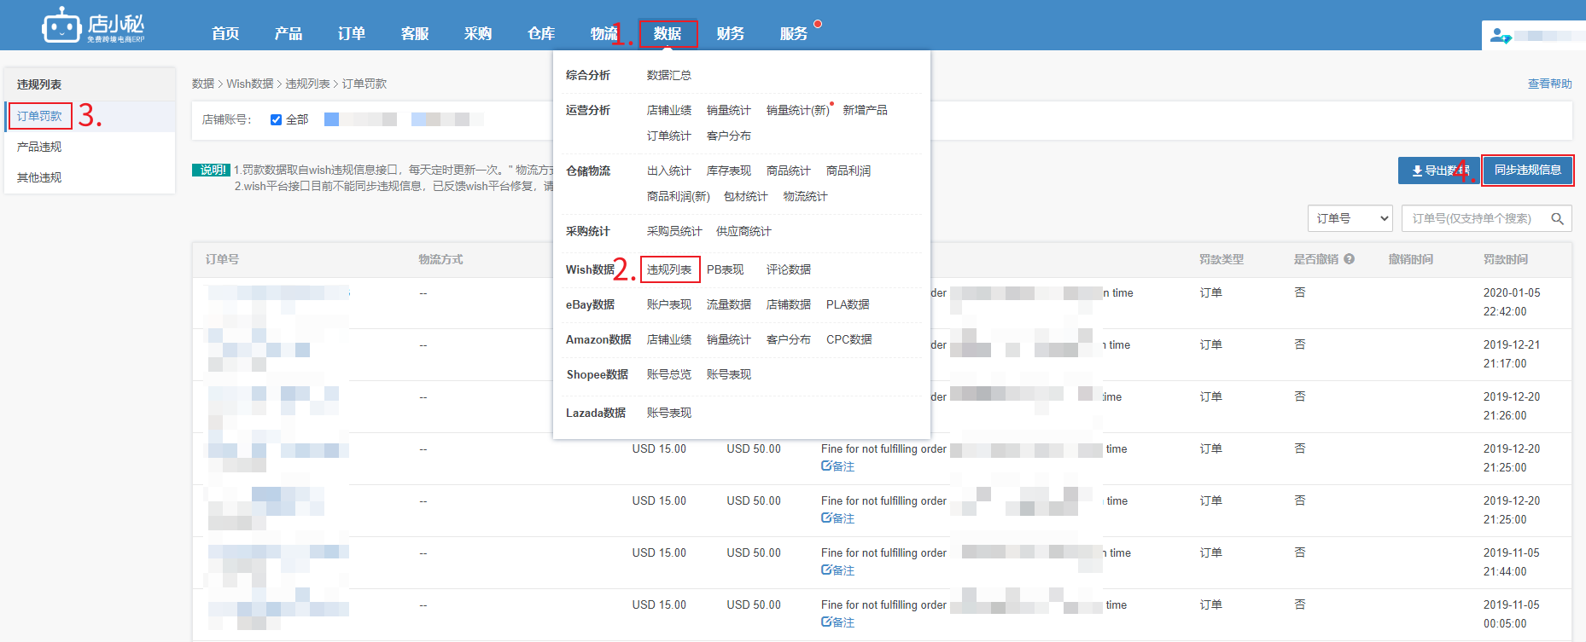
Task: Click the 违规列表 breadcrumb link
Action: coord(307,84)
